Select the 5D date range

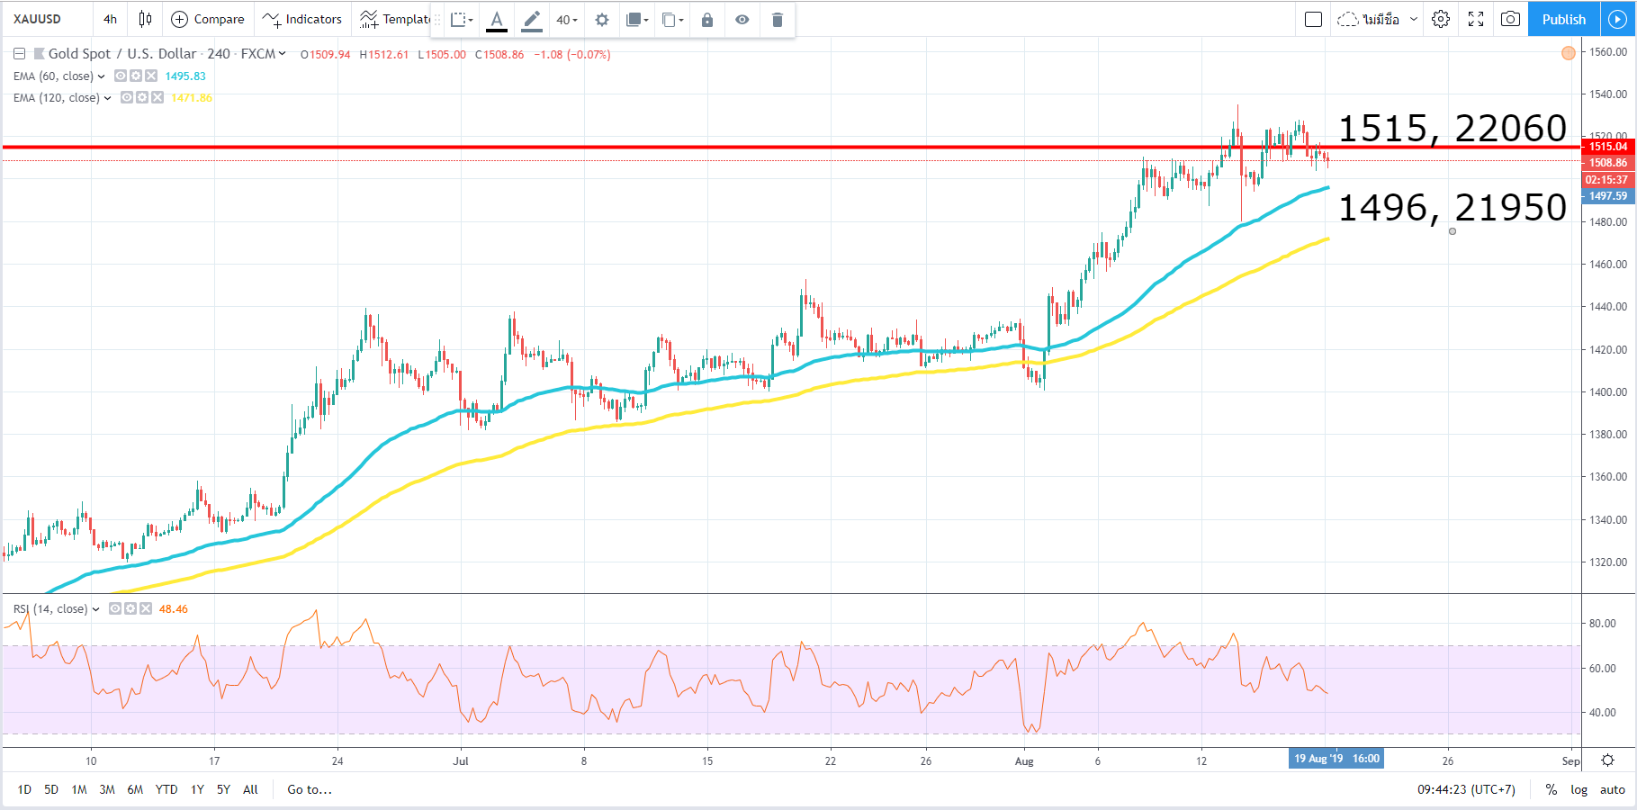[51, 789]
